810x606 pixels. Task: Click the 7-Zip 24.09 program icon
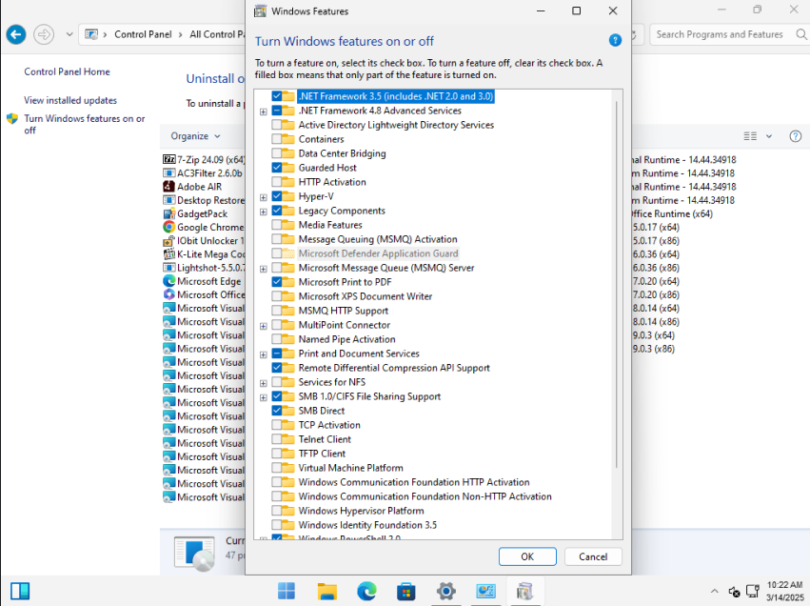pos(168,159)
